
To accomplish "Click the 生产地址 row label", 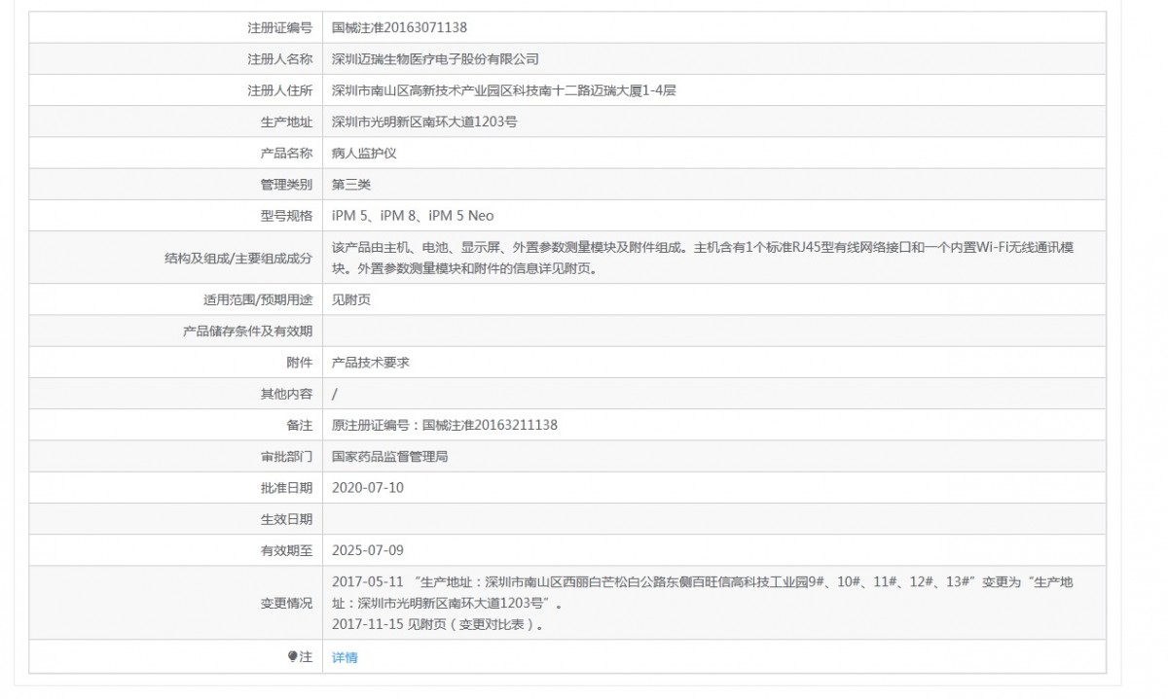I will click(287, 122).
